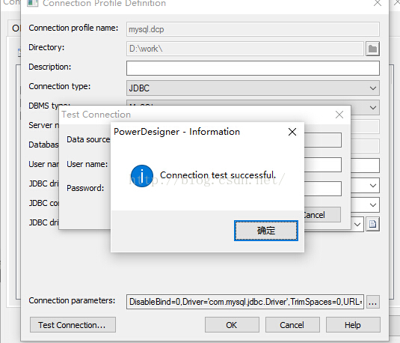Cancel the Test Connection dialog
The height and width of the screenshot is (343, 400).
pyautogui.click(x=322, y=215)
